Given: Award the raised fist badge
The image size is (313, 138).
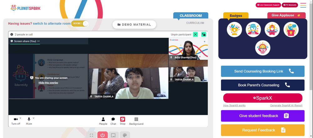Looking at the screenshot, I should 253,29.
